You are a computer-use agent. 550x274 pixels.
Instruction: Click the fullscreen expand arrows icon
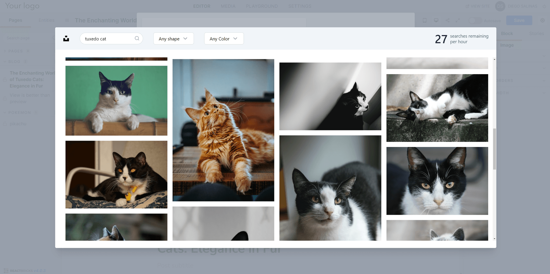[458, 20]
